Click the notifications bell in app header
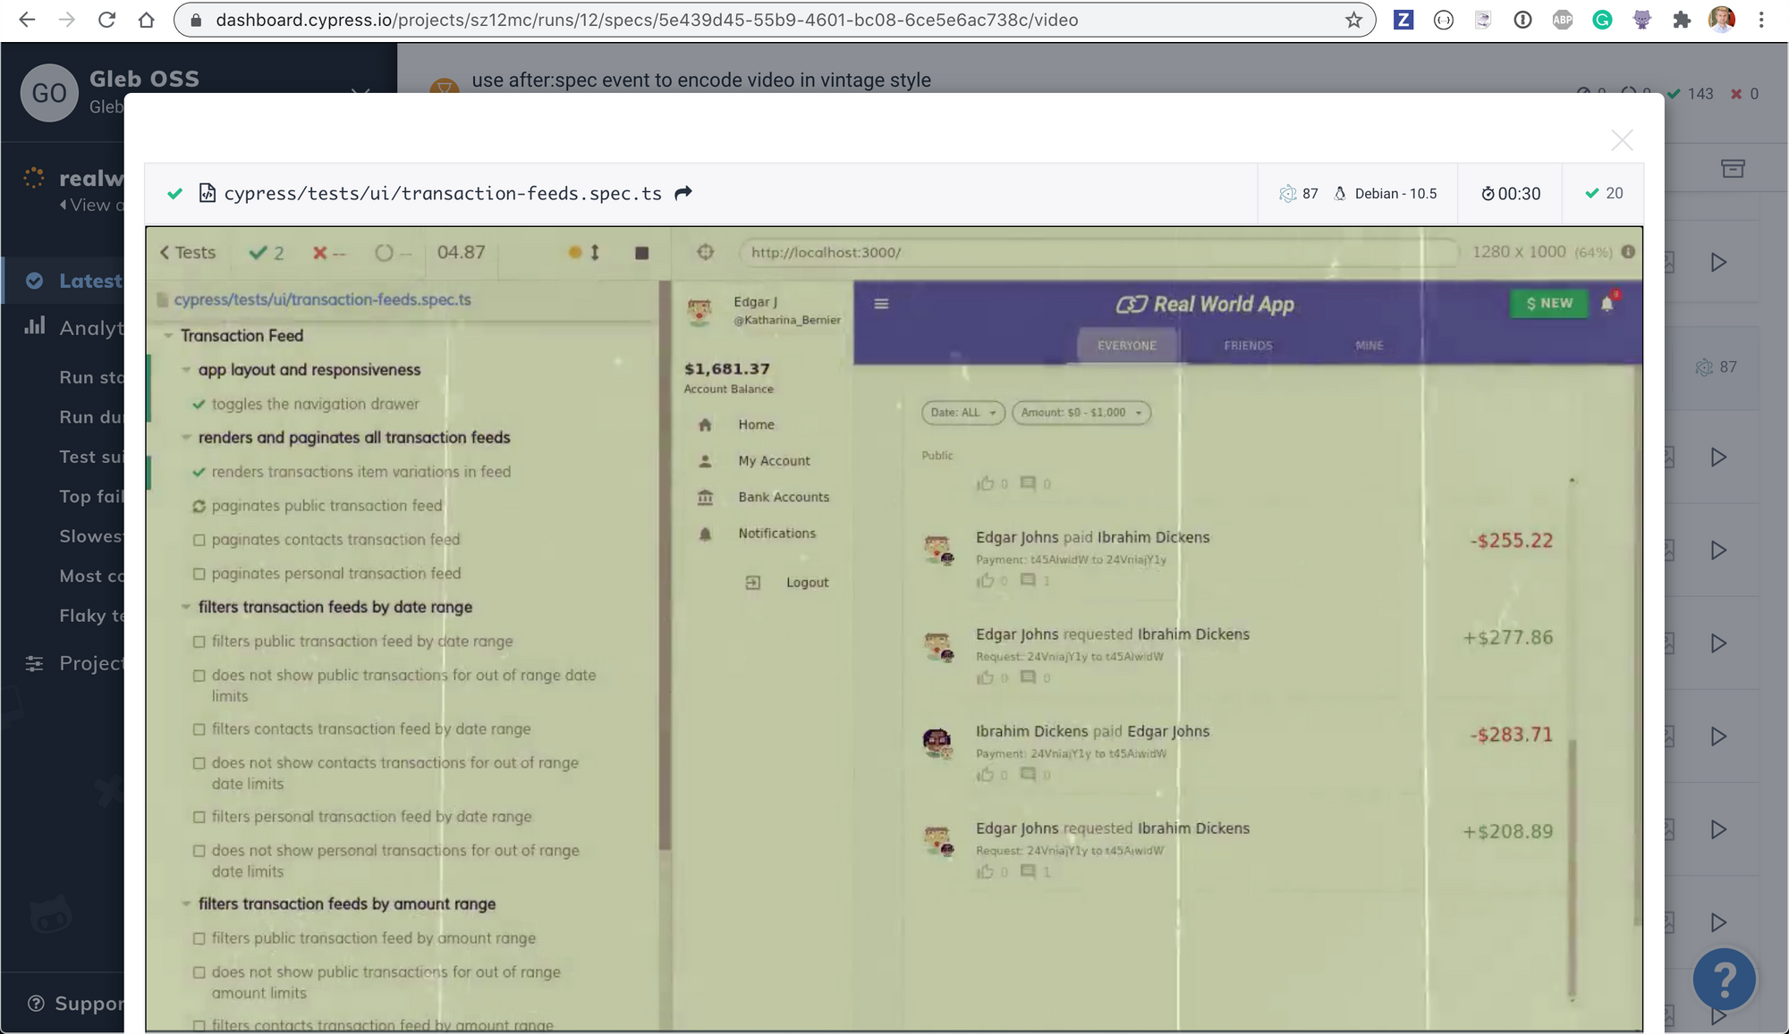The height and width of the screenshot is (1034, 1789). click(1607, 304)
